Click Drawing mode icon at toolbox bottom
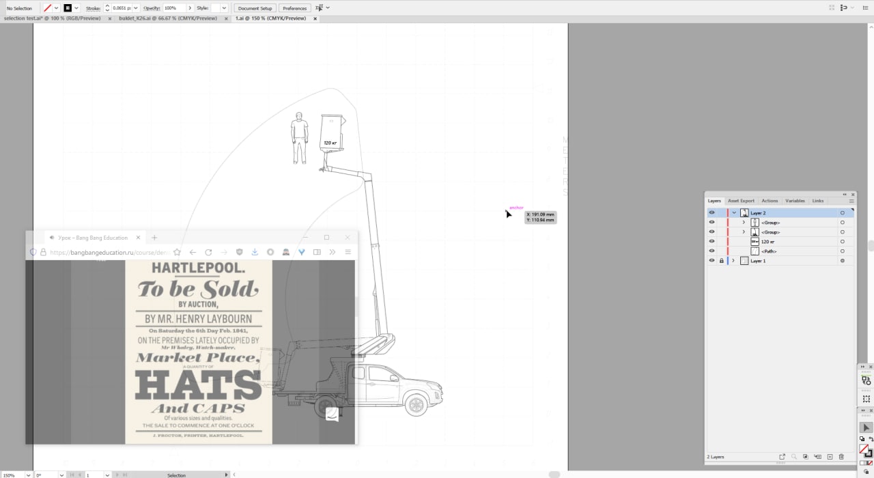Viewport: 874px width, 478px height. tap(866, 471)
